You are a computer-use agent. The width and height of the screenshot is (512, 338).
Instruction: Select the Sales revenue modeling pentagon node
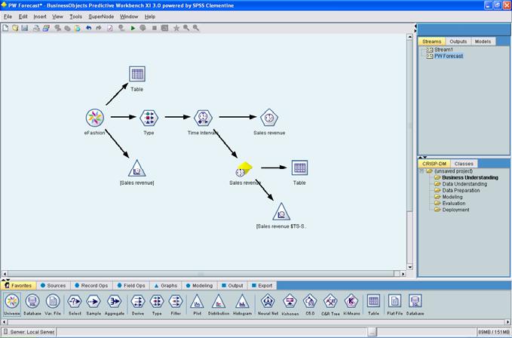269,118
